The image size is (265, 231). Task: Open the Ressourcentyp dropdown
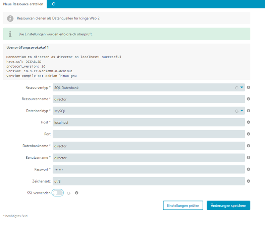[x=149, y=87]
